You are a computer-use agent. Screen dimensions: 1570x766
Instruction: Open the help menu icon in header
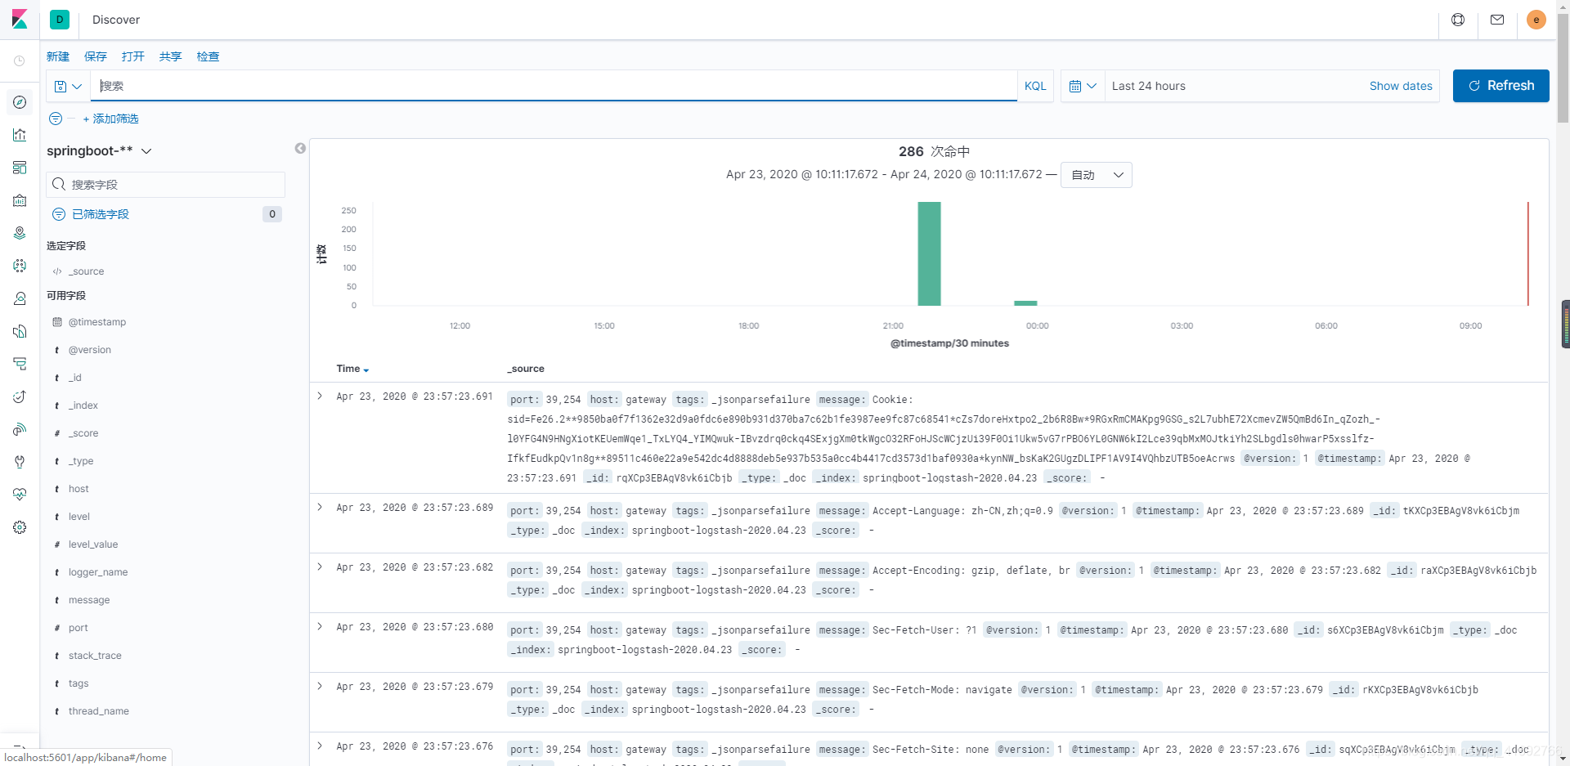[x=1458, y=20]
